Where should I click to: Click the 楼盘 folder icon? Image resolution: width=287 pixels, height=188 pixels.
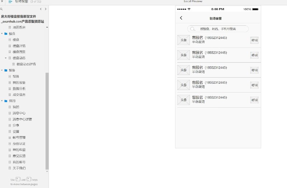[x=6, y=34]
